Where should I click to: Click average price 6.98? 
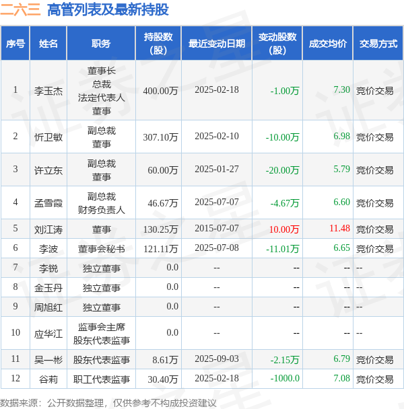click(341, 136)
